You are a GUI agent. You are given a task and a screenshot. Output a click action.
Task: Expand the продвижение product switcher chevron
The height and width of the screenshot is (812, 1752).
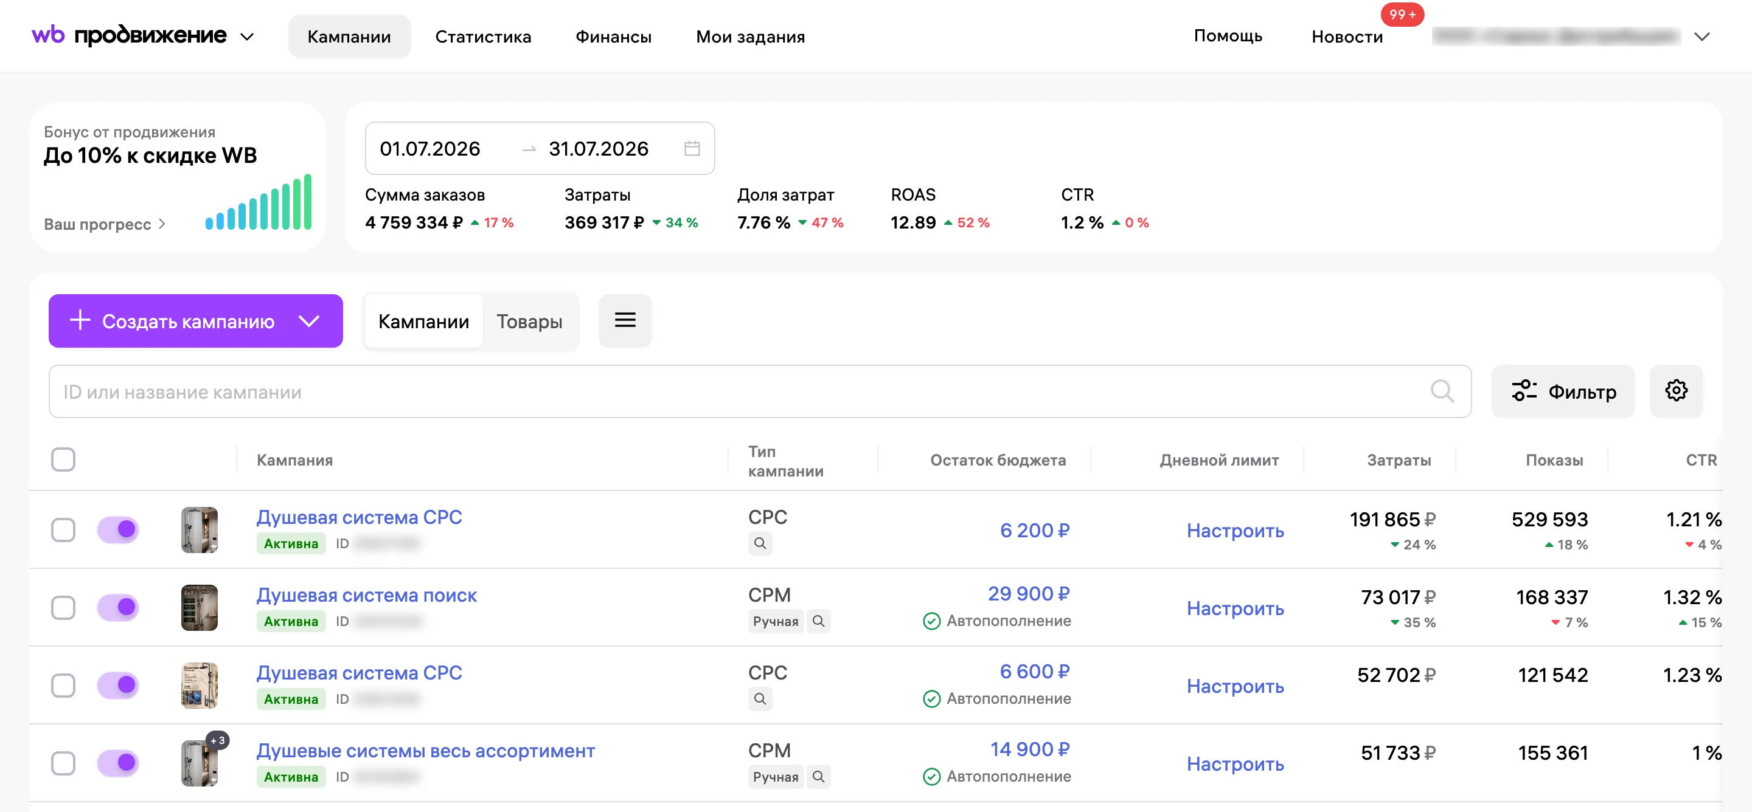pos(248,36)
